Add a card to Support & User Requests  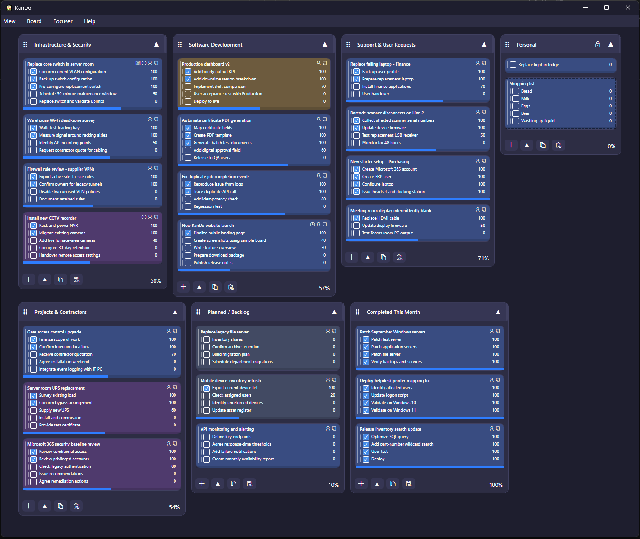tap(352, 257)
